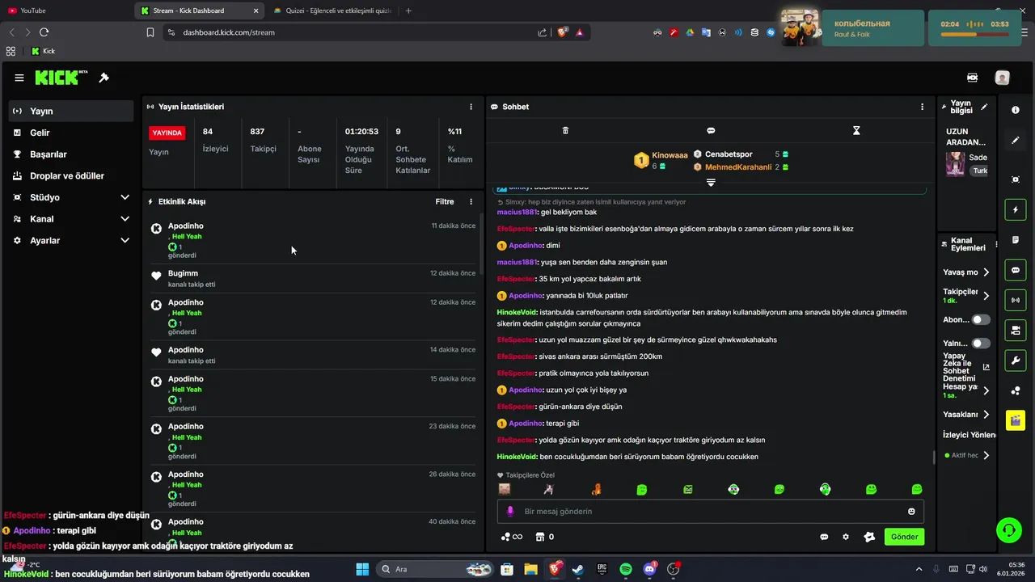
Task: Click the MehmedKarahanli name in the leaderboard
Action: [x=738, y=167]
